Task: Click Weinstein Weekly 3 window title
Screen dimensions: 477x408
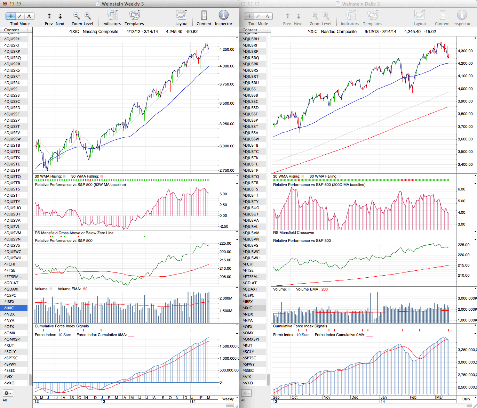Action: [122, 4]
